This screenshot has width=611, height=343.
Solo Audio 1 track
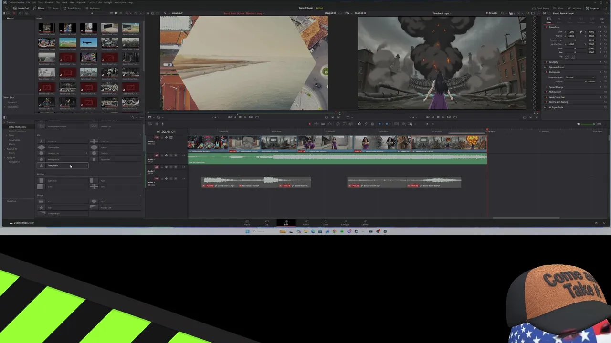(x=171, y=155)
